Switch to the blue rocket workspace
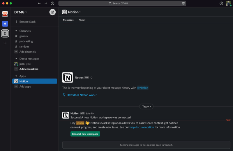The width and height of the screenshot is (233, 151). point(5,24)
